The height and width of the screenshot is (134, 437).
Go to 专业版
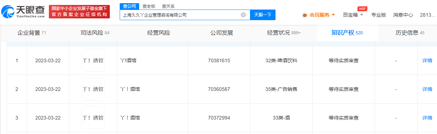379,15
